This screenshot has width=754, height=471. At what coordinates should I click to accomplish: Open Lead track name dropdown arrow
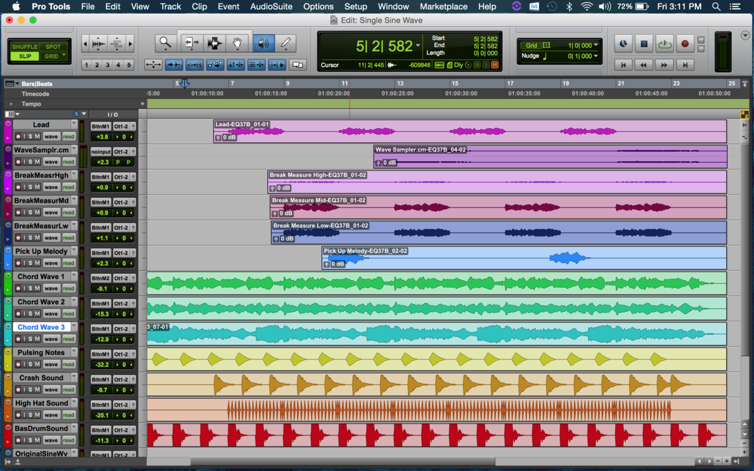pyautogui.click(x=74, y=124)
